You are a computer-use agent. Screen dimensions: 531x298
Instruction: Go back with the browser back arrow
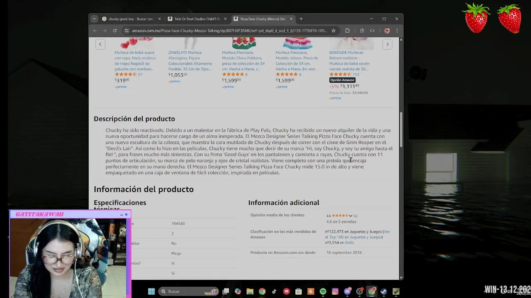pos(95,31)
